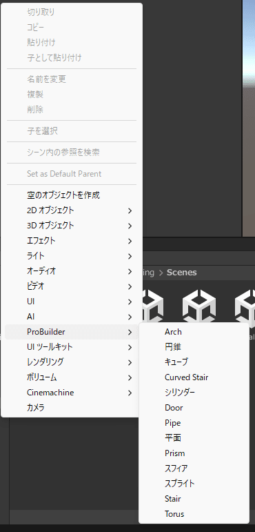Select the ProBuilder menu entry
Screen dimensions: 255x532
coord(71,332)
